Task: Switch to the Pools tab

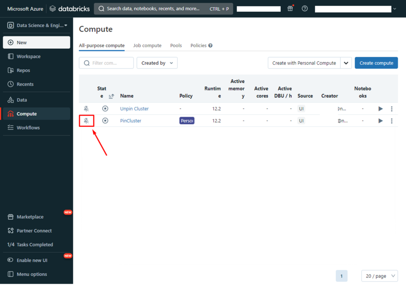Action: (176, 46)
